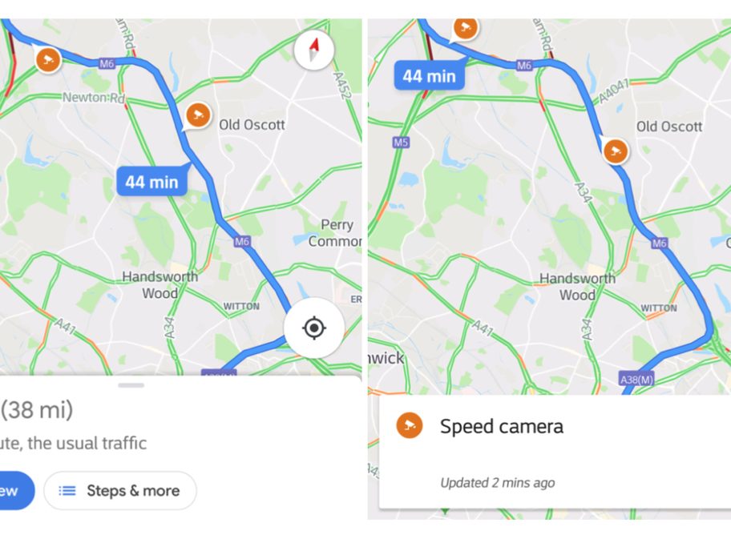Tap the Handsworth Wood label on left map
Screen dimensions: 731x539
pyautogui.click(x=160, y=284)
